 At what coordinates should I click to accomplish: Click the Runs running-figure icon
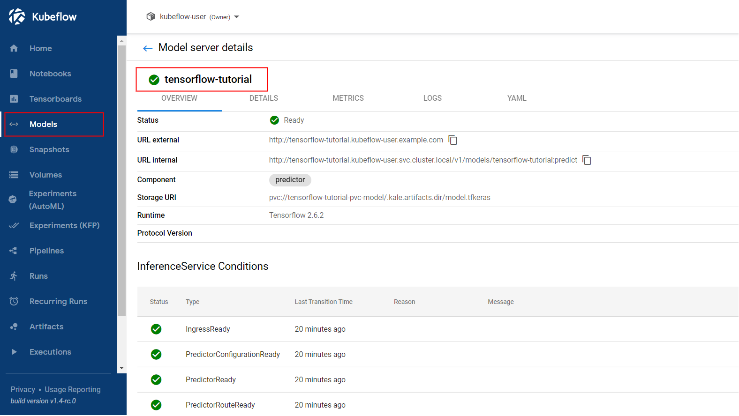pyautogui.click(x=14, y=276)
